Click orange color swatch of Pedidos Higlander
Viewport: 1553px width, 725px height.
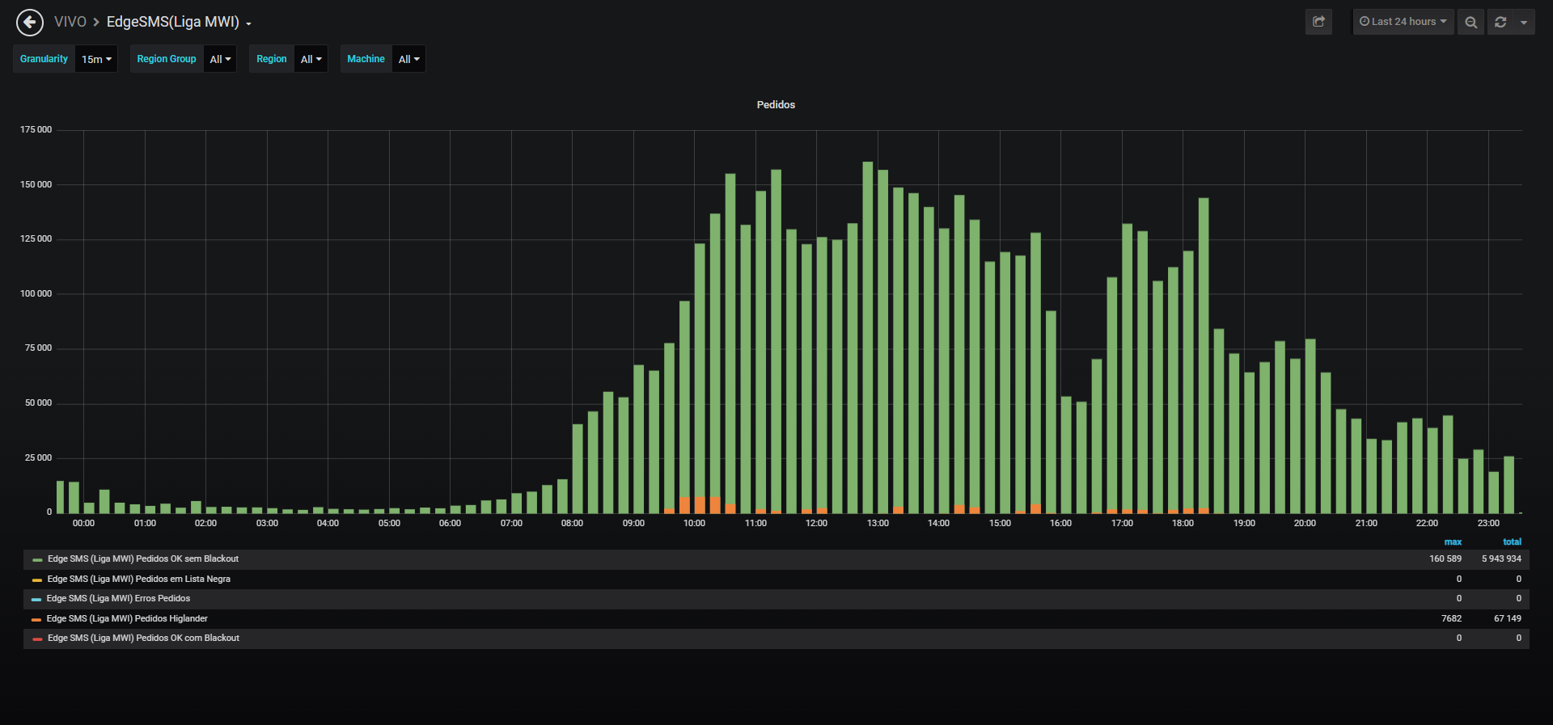pos(36,620)
